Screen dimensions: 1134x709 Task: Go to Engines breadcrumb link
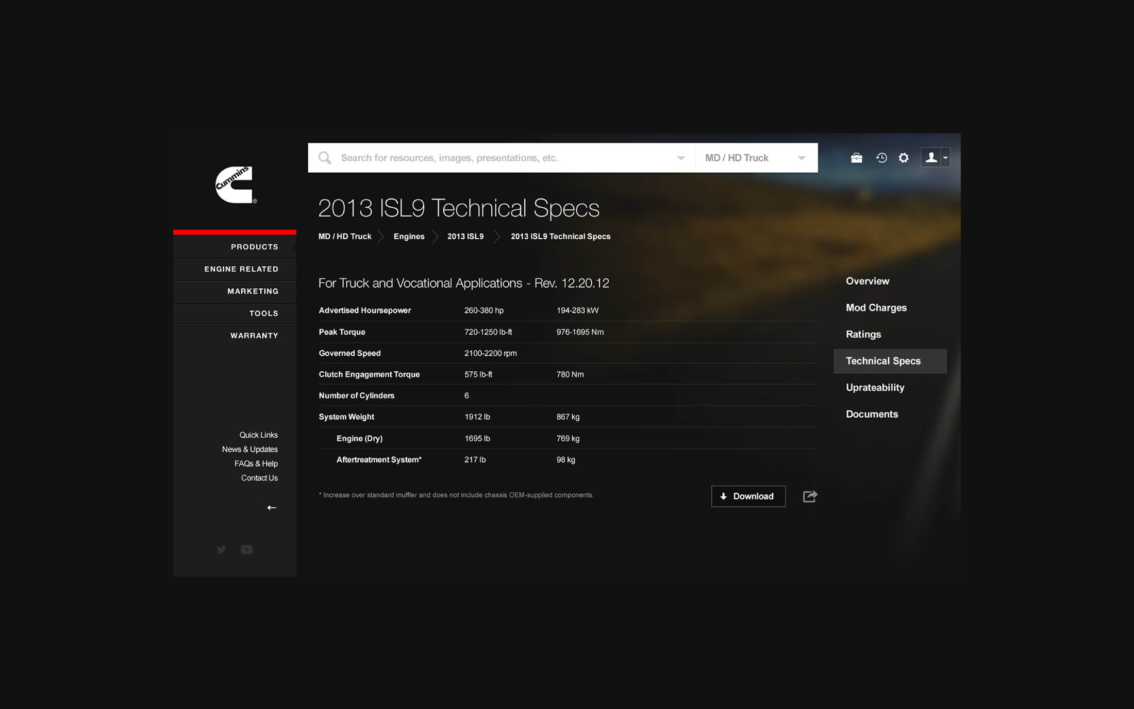click(x=409, y=237)
